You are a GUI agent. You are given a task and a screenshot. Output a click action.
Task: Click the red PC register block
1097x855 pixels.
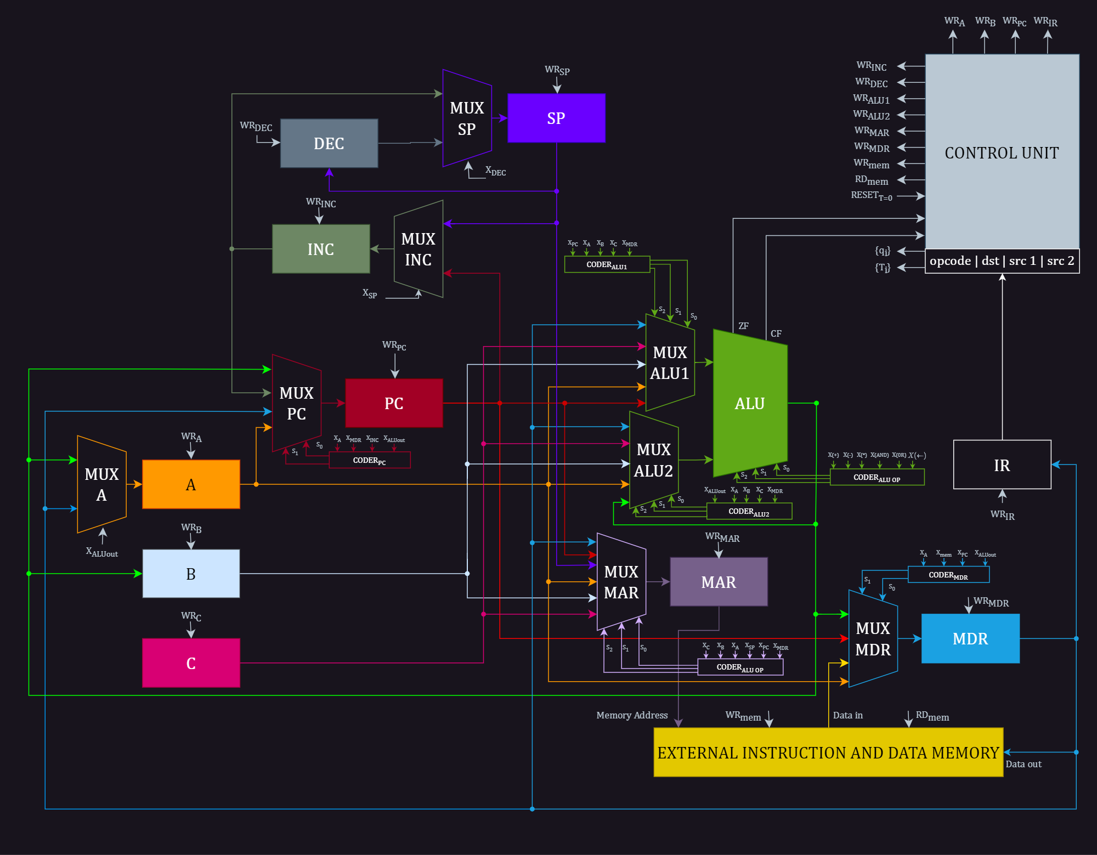[394, 403]
